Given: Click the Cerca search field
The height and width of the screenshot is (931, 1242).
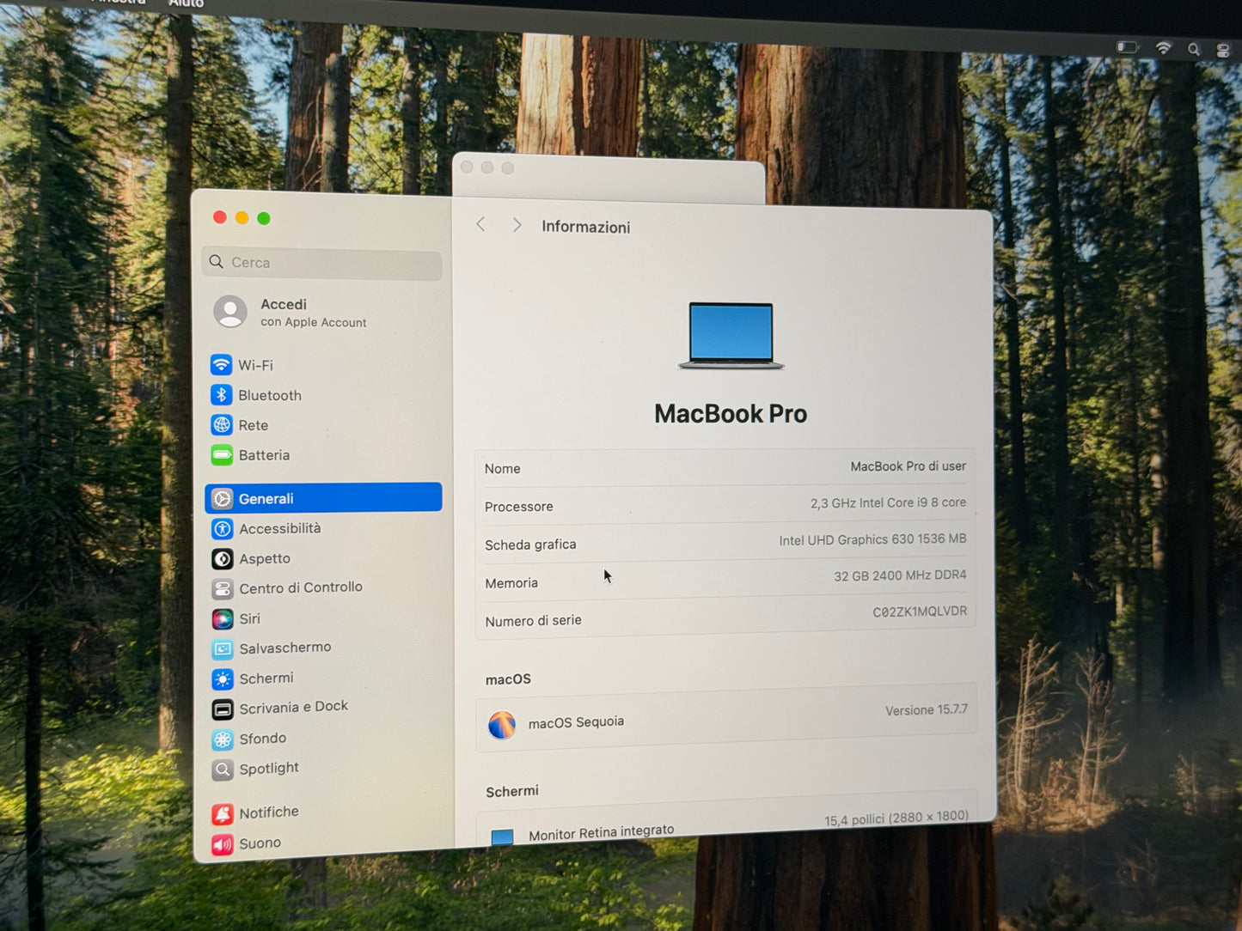Looking at the screenshot, I should (x=322, y=263).
